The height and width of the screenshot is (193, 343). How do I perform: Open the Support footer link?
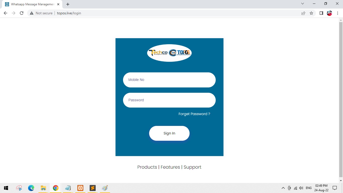tap(192, 167)
